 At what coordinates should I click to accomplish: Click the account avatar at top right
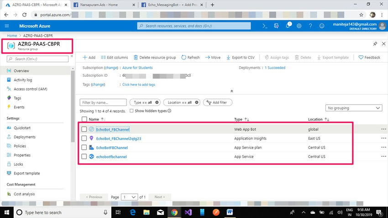[382, 26]
